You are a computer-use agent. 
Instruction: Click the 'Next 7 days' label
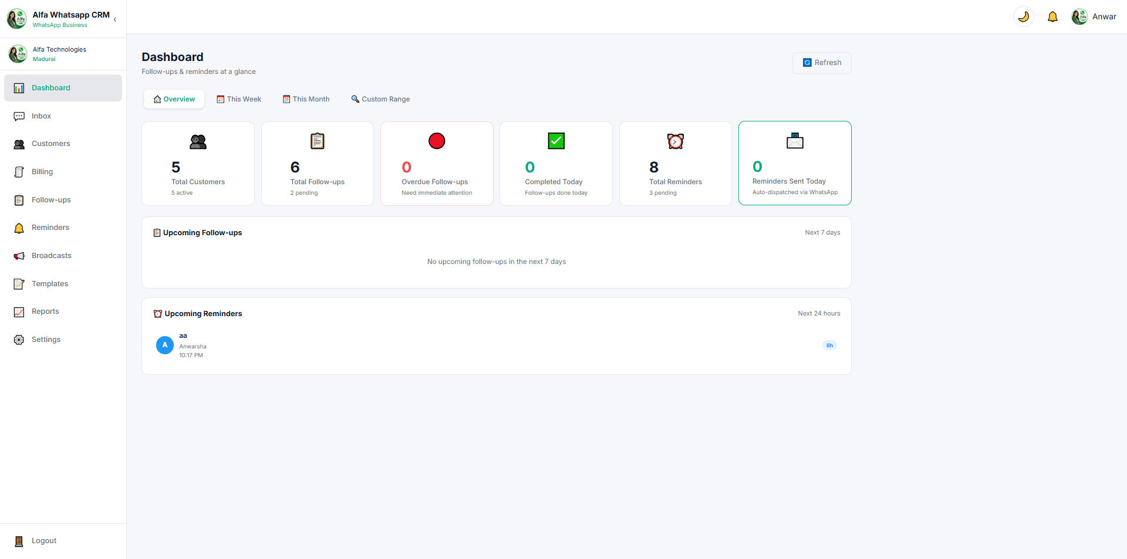[x=822, y=233]
